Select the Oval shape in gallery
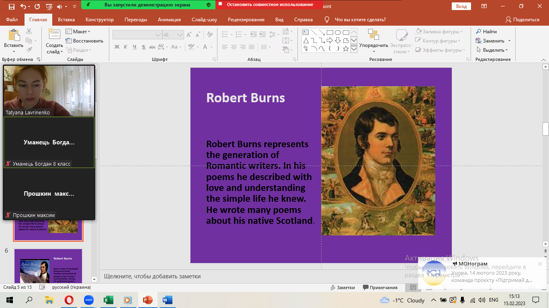 tap(338, 32)
